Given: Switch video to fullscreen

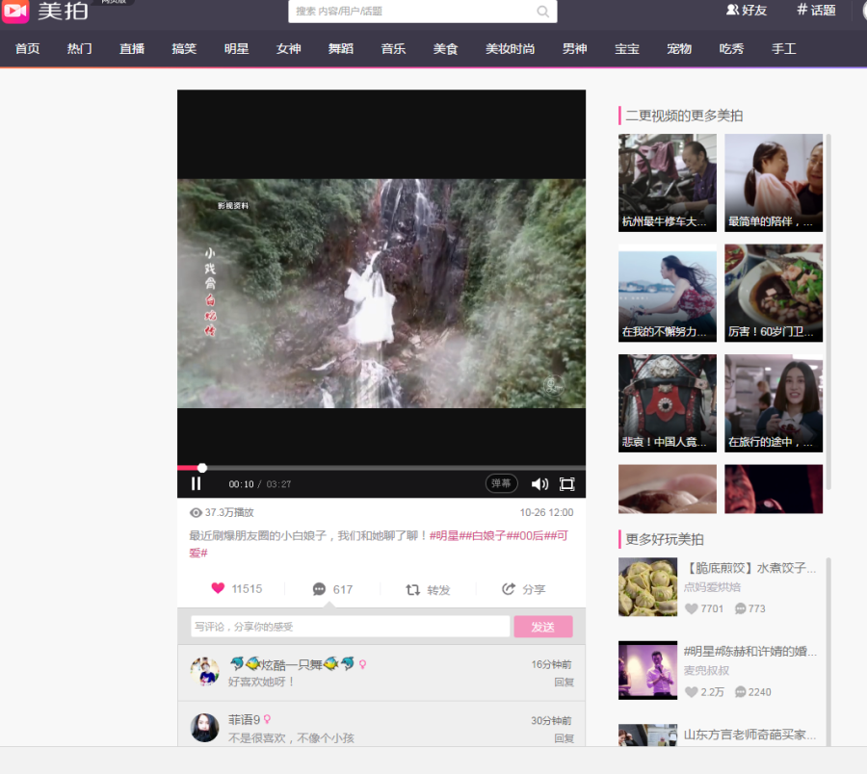Looking at the screenshot, I should [567, 484].
